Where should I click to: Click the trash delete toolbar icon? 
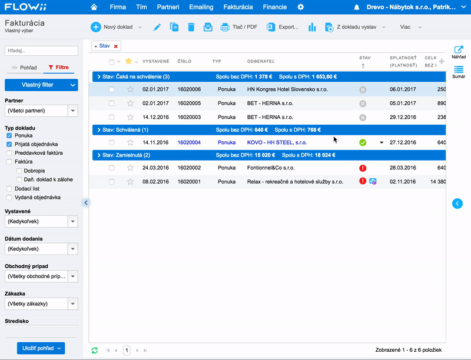[x=191, y=27]
